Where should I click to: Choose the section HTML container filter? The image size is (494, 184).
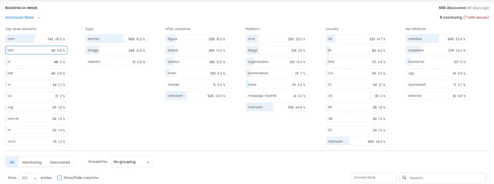pyautogui.click(x=196, y=62)
